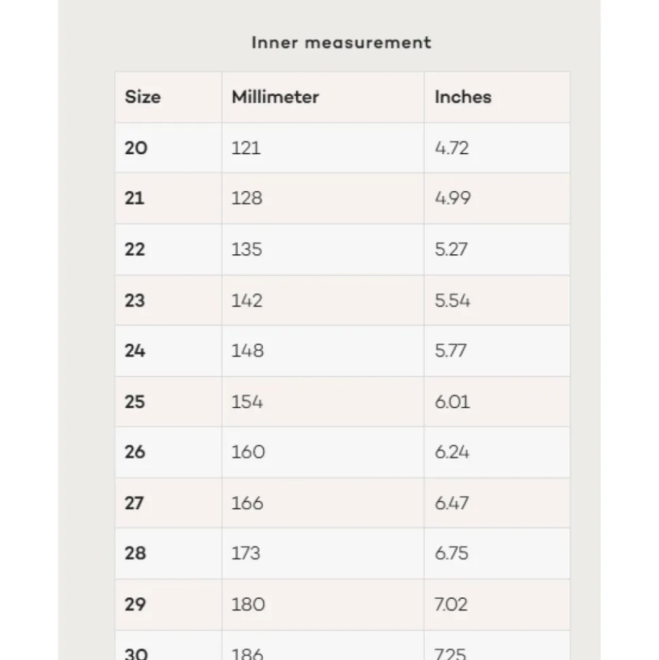
Task: Click the 4.99 inches value
Action: [452, 198]
